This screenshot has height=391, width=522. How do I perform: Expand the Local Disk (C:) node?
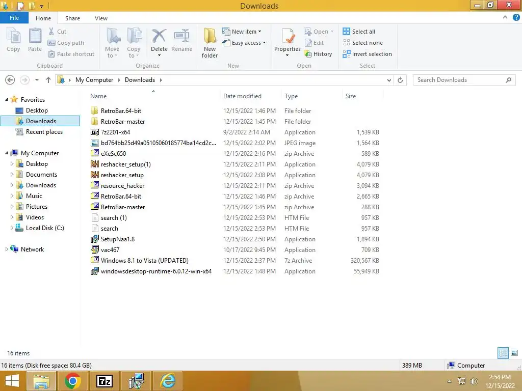[x=12, y=228]
